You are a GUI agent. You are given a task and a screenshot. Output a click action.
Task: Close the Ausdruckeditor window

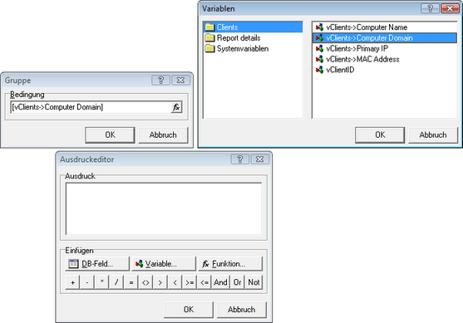click(x=259, y=159)
